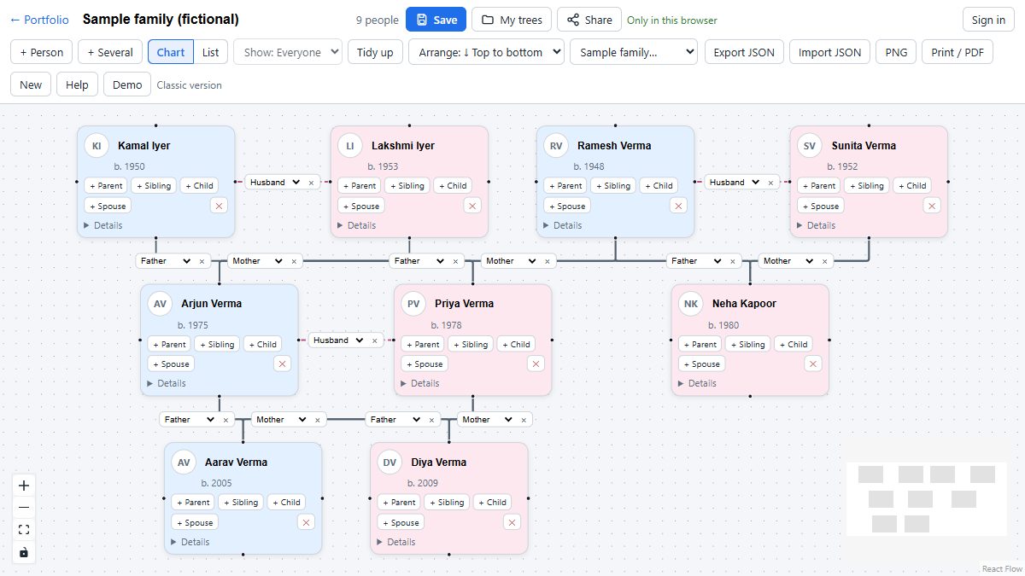
Task: Add a parent to Neha Kapoor
Action: [x=700, y=344]
